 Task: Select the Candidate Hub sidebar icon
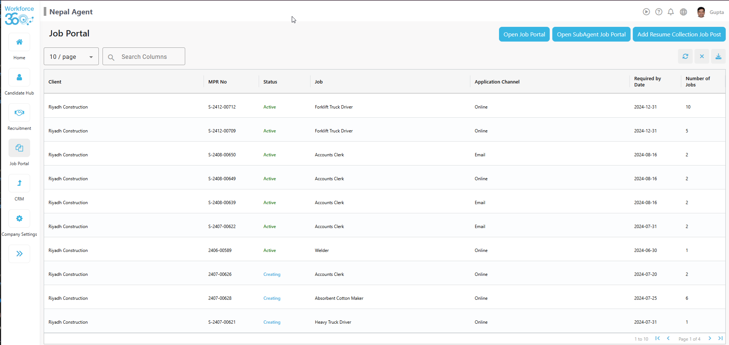[19, 77]
